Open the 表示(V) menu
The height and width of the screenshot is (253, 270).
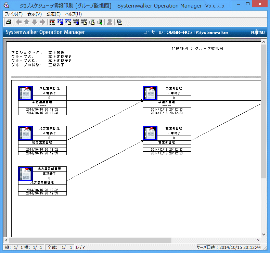pyautogui.click(x=35, y=14)
